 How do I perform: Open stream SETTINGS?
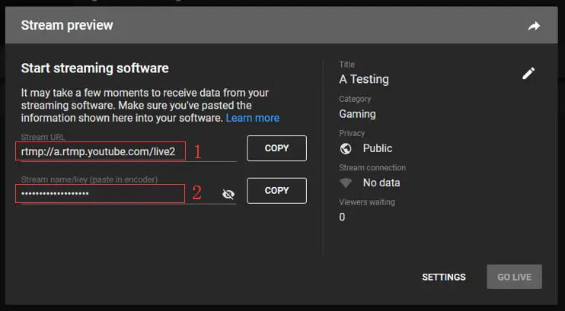444,277
